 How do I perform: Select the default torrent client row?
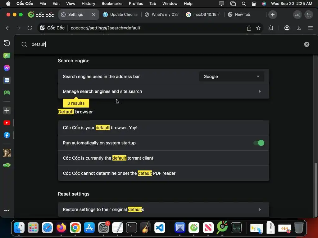pos(163,158)
